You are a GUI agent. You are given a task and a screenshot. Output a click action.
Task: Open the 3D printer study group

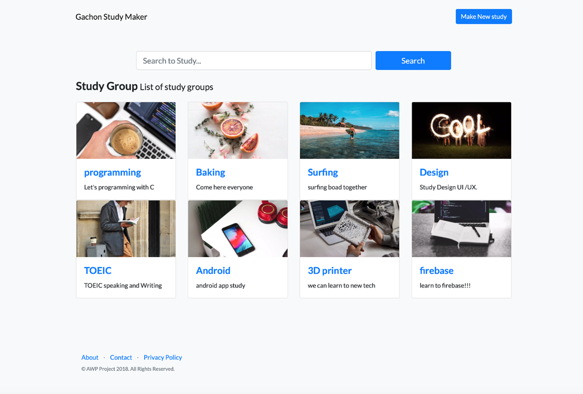330,270
